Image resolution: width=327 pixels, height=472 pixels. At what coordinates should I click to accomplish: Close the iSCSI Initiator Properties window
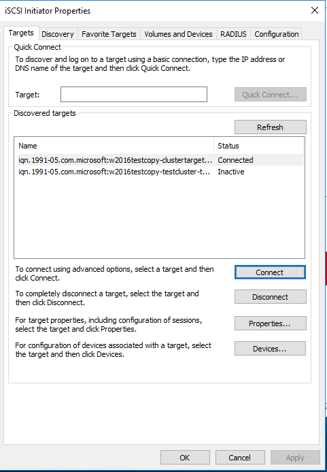point(314,10)
